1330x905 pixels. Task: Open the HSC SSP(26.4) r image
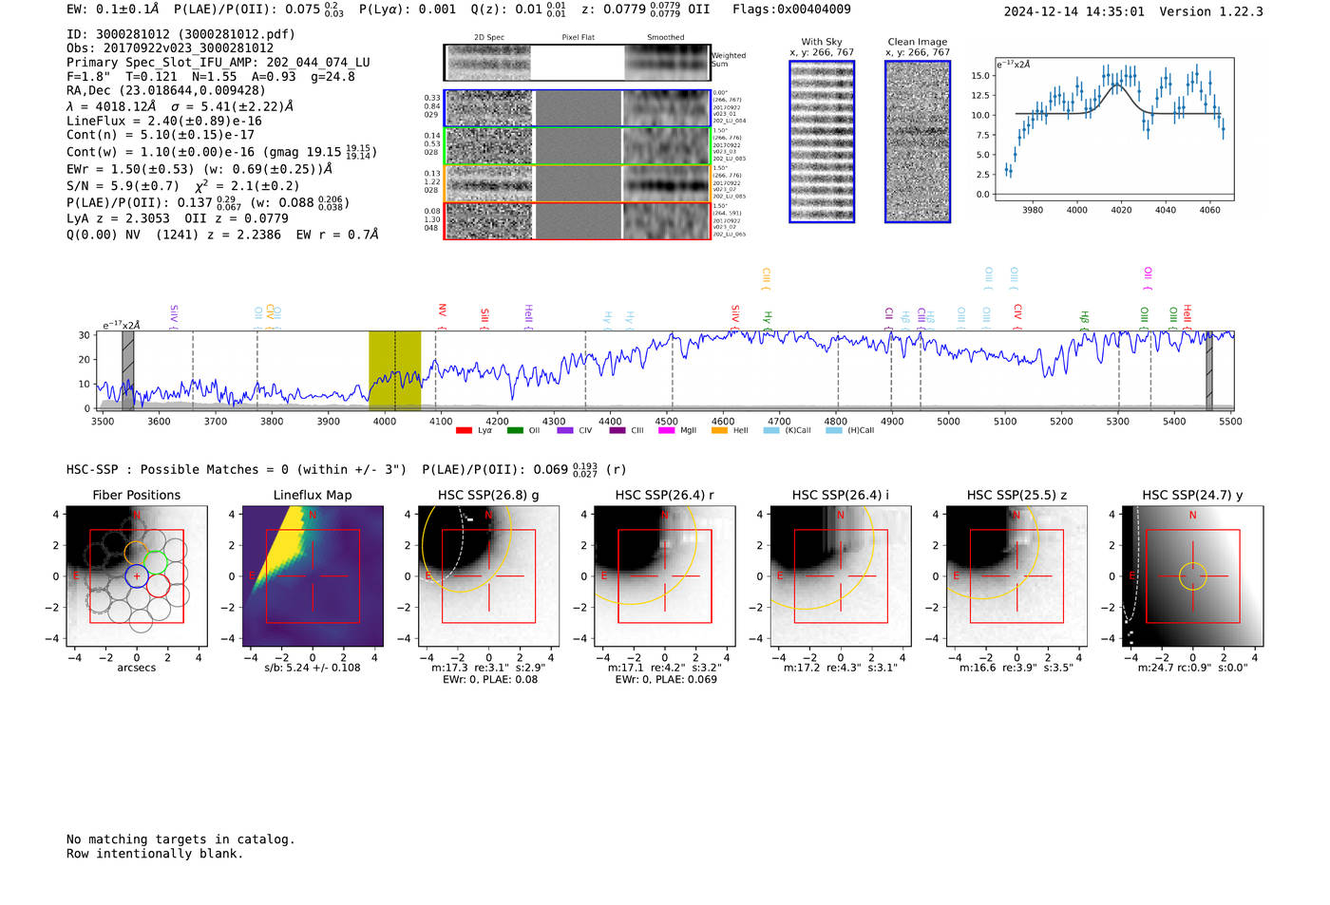(x=665, y=576)
